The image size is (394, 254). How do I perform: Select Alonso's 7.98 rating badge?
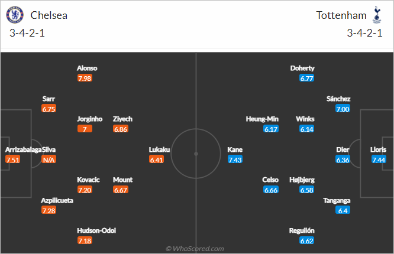coord(85,78)
